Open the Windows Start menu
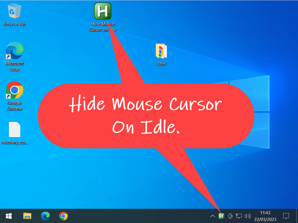Viewport: 298px width, 223px height. (9, 216)
